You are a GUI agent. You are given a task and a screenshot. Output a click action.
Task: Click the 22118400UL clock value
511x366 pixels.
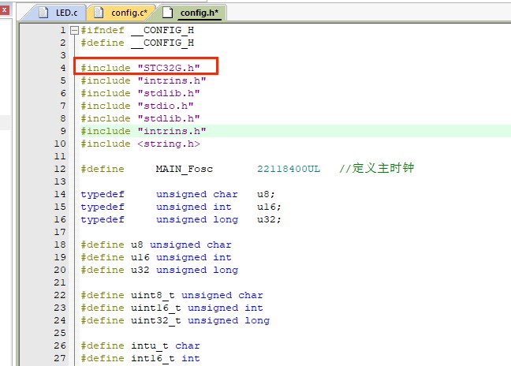point(289,169)
